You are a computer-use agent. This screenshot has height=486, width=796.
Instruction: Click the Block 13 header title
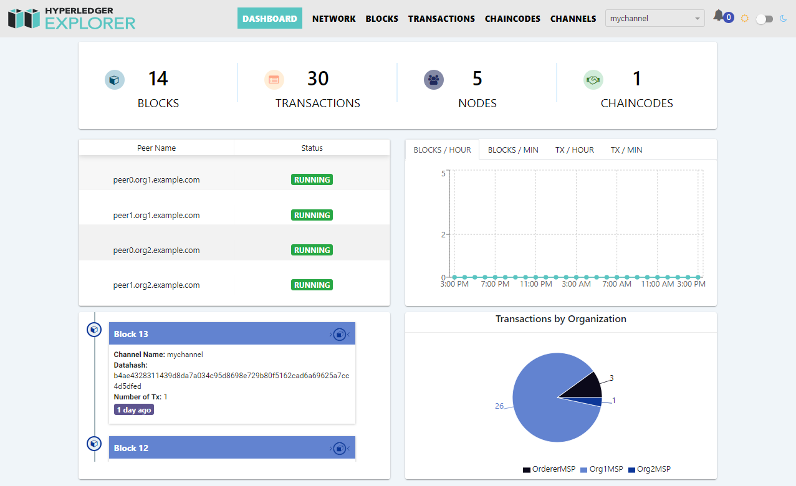click(x=131, y=334)
